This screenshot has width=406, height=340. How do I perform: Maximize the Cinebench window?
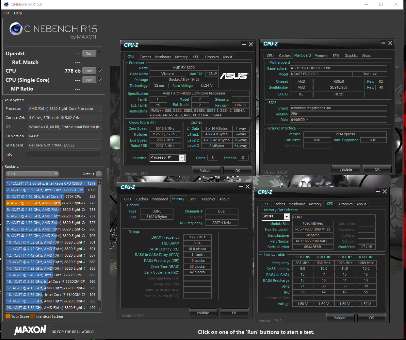click(x=381, y=4)
